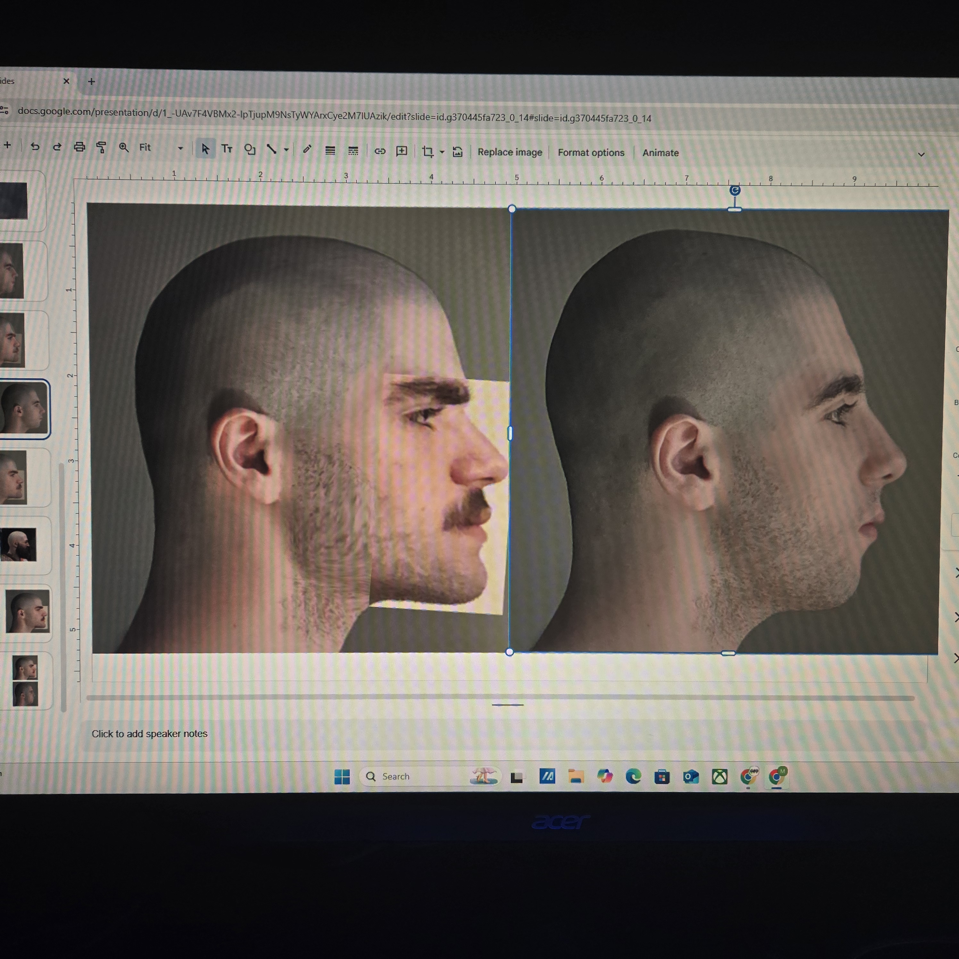The image size is (959, 959).
Task: Activate the crop image tool
Action: (427, 151)
